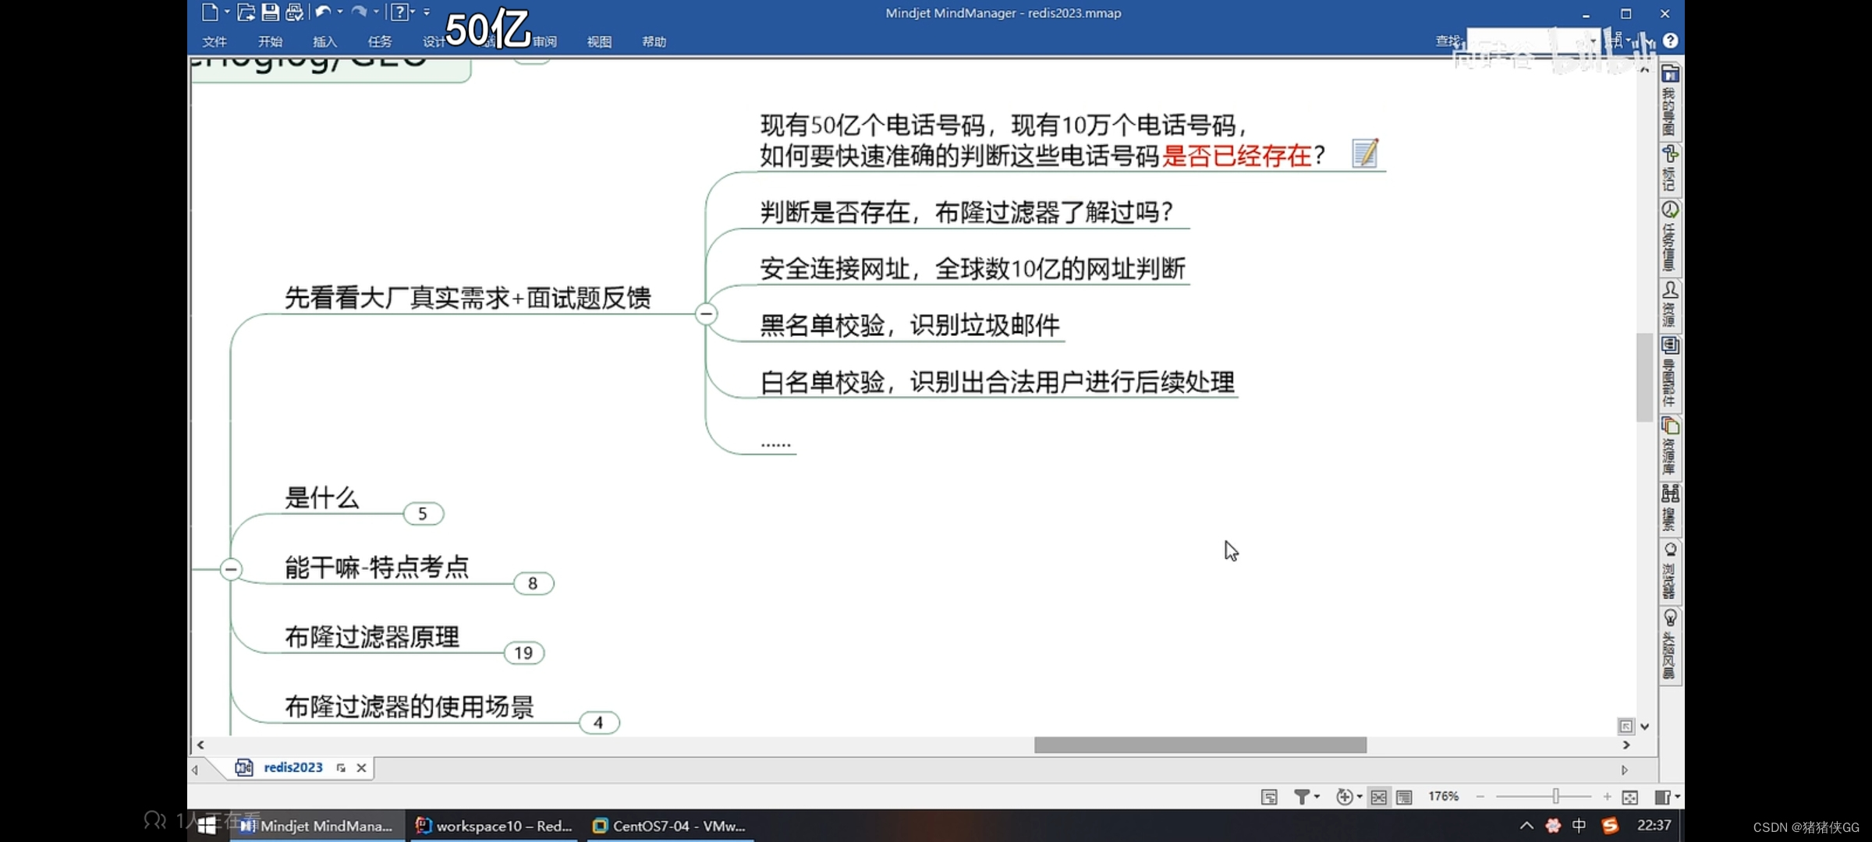Viewport: 1872px width, 842px height.
Task: Select the 任务 ribbon tab
Action: (x=378, y=42)
